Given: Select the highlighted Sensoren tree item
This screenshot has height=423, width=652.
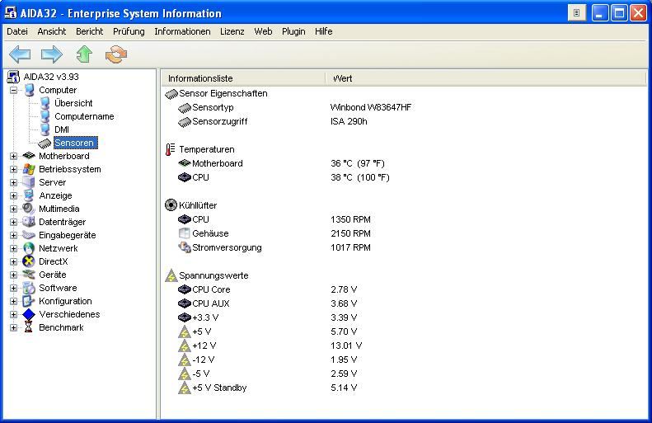Looking at the screenshot, I should coord(76,143).
